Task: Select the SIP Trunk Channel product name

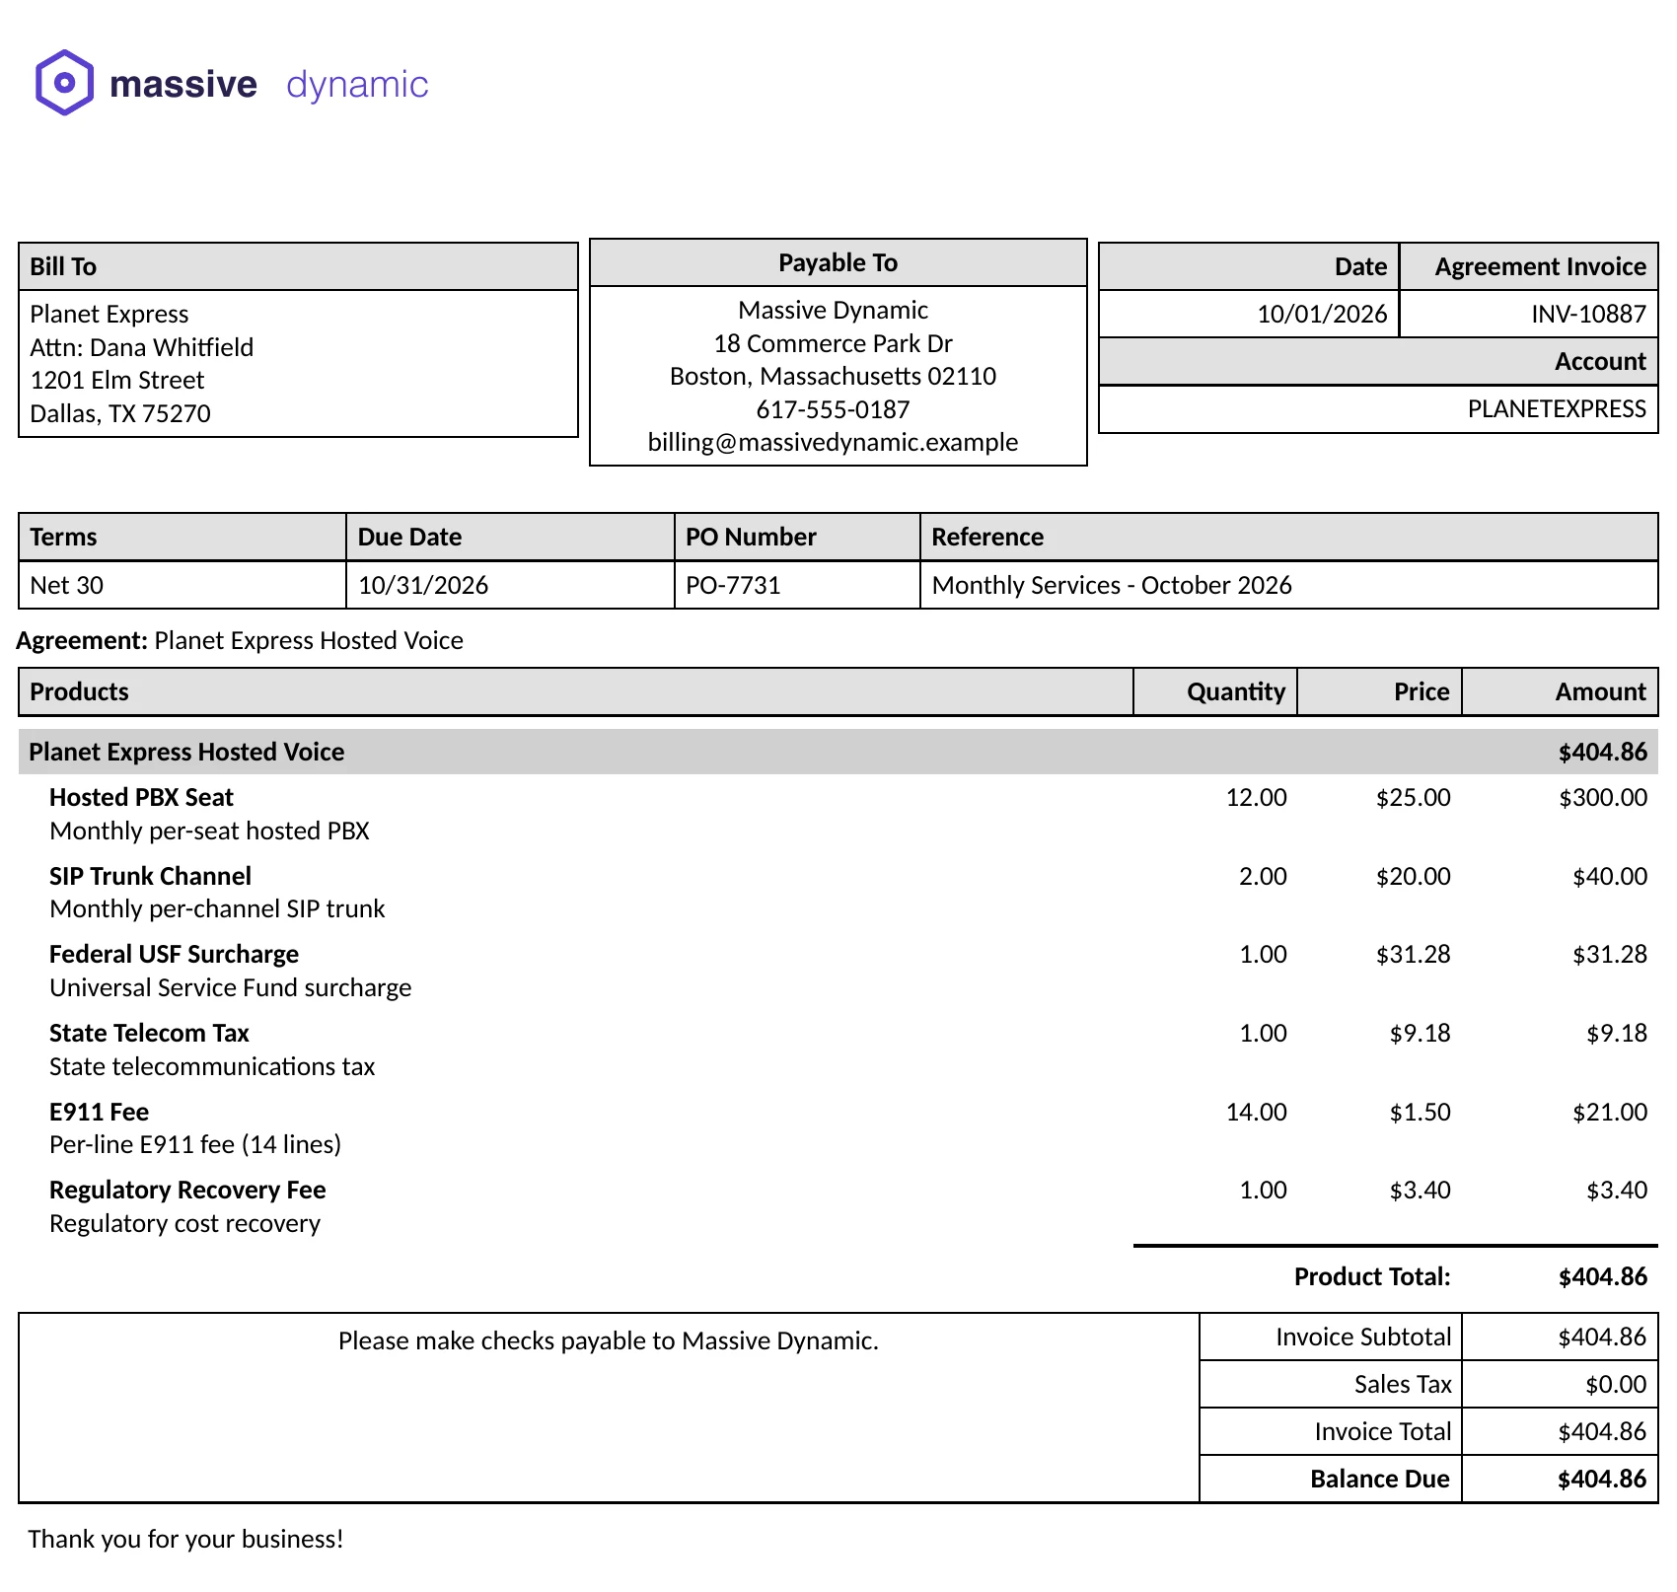Action: (x=150, y=876)
